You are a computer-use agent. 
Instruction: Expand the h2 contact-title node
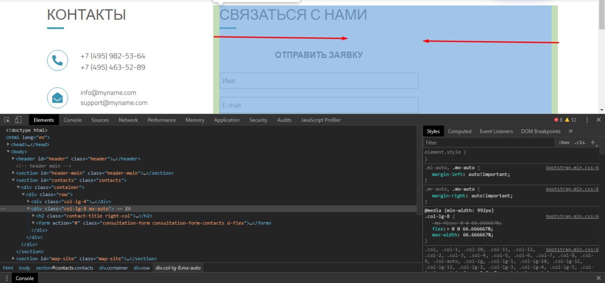[x=34, y=216]
